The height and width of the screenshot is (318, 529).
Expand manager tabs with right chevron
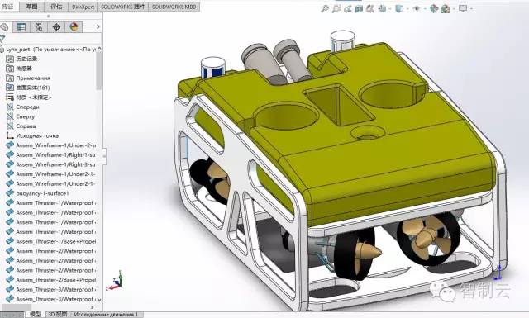point(98,26)
